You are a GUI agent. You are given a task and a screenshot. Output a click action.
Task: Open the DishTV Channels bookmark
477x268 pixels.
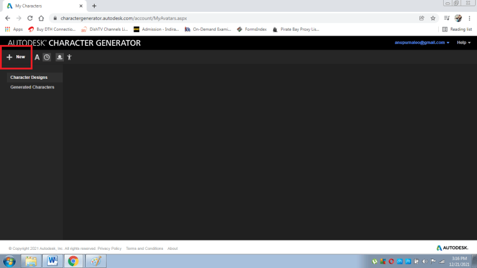[x=105, y=29]
